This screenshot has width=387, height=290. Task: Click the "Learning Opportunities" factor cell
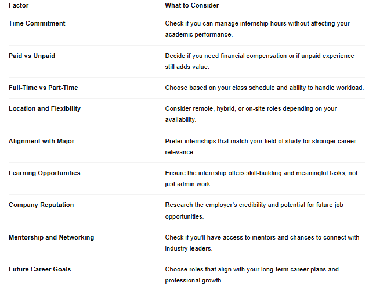[x=45, y=173]
